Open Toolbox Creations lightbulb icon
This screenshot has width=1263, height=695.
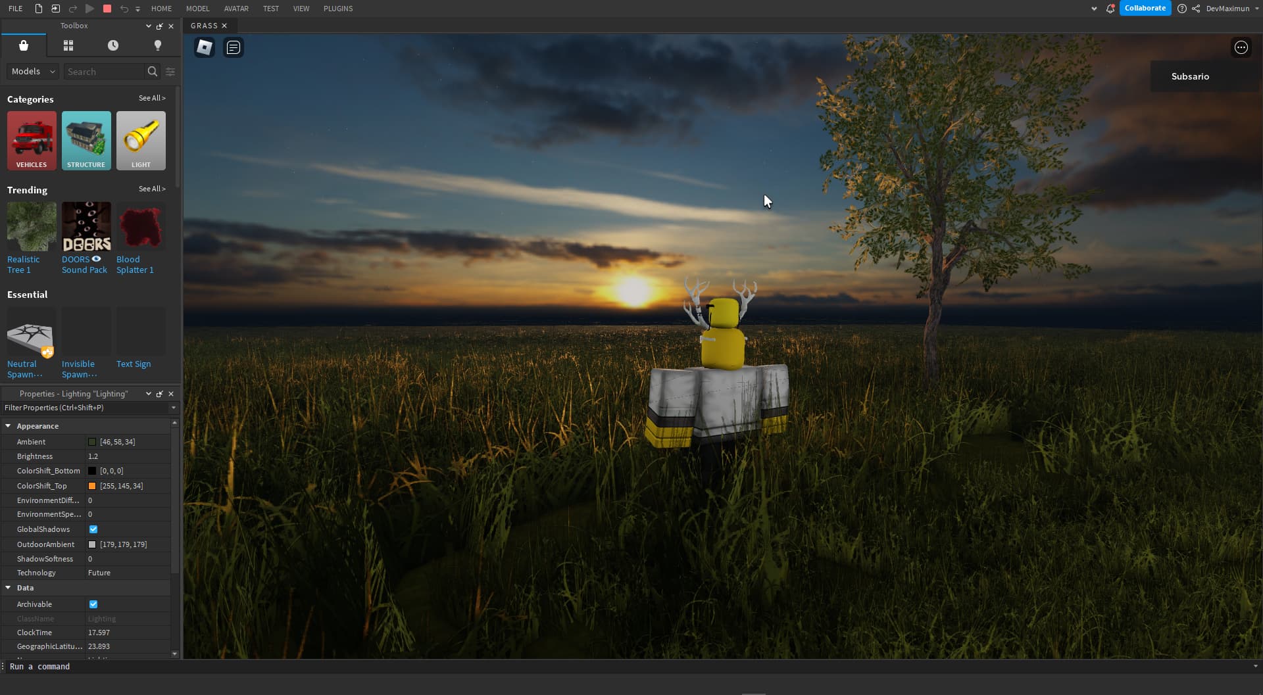coord(157,45)
